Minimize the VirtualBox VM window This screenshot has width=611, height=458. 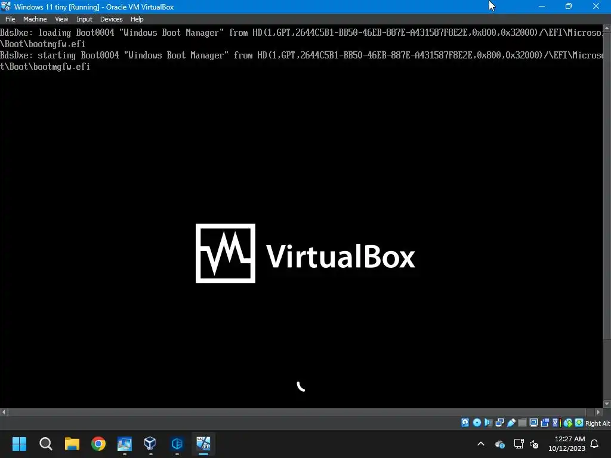click(x=542, y=6)
